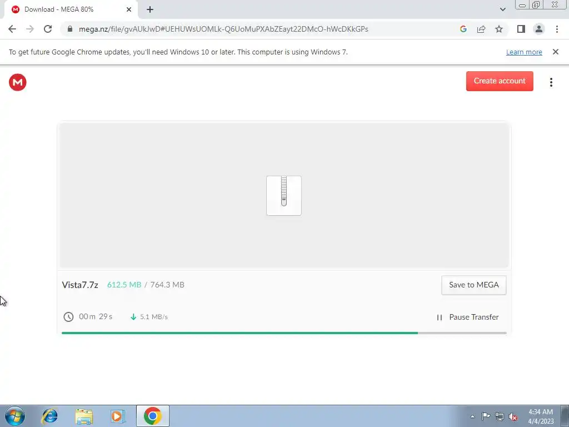Open the MEGA page three-dot menu
Image resolution: width=569 pixels, height=427 pixels.
pos(551,82)
